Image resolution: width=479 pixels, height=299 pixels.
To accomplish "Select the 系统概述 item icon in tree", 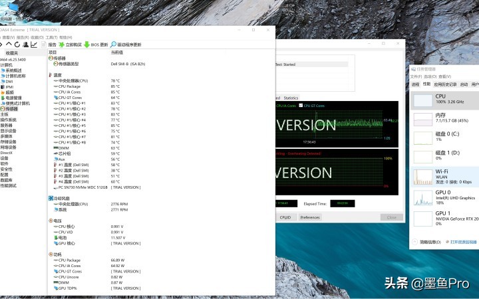I will coord(3,70).
